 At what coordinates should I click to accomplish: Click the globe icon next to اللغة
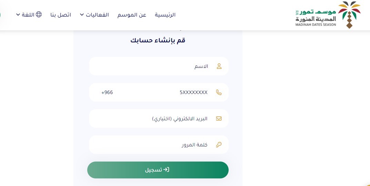point(39,14)
